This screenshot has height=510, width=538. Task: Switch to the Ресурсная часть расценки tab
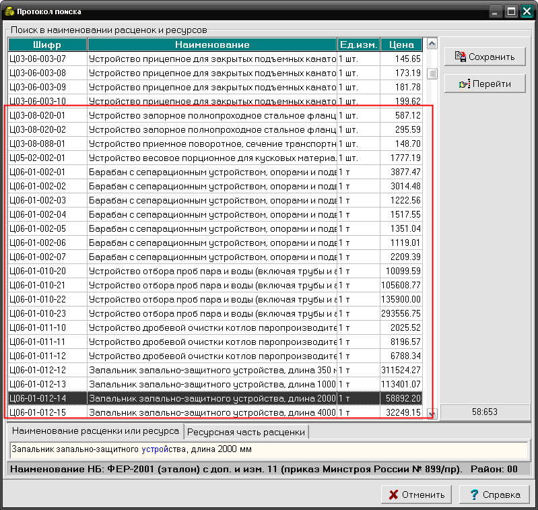(x=246, y=432)
